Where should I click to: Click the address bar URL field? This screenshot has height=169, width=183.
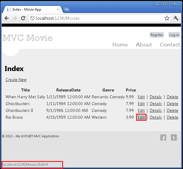pyautogui.click(x=97, y=18)
